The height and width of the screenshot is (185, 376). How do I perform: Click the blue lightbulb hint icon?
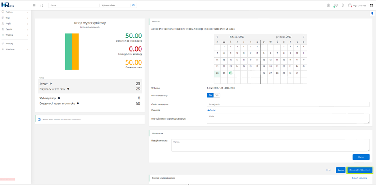coord(373,14)
